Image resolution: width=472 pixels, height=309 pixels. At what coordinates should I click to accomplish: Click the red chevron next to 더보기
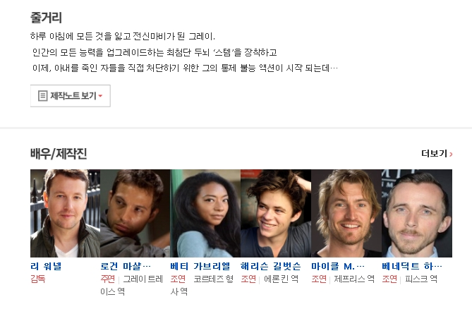[x=451, y=154]
